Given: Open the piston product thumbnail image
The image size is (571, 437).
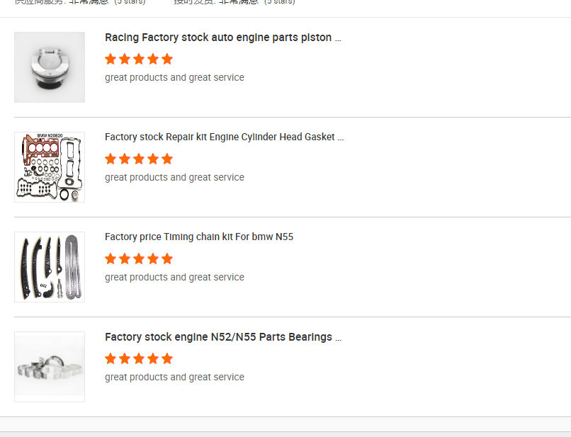Looking at the screenshot, I should tap(50, 67).
